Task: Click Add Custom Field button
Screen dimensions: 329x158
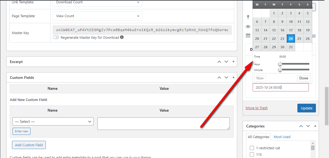Action: coord(29,145)
